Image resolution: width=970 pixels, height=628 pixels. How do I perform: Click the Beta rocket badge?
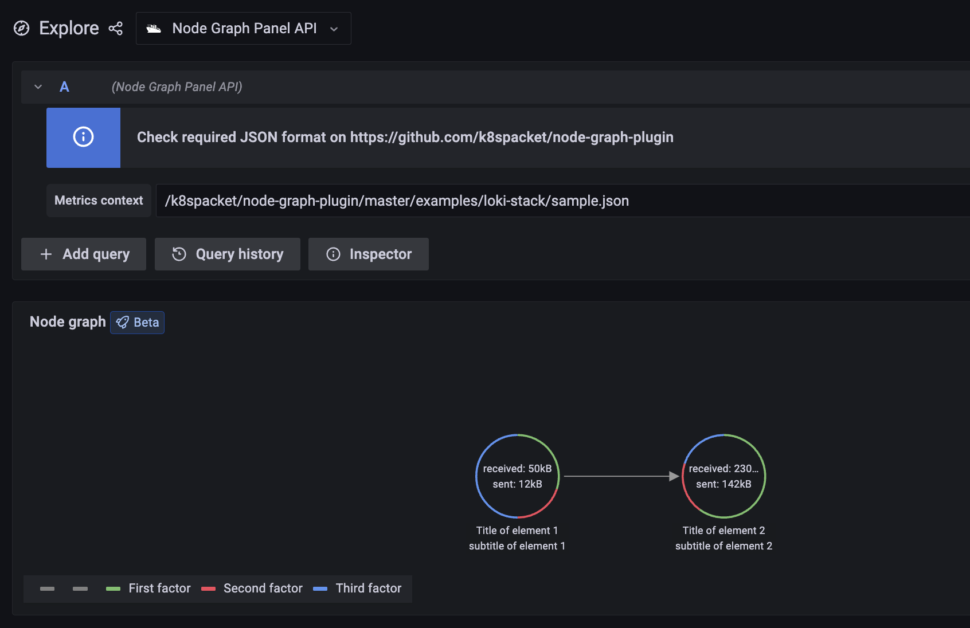pos(138,323)
